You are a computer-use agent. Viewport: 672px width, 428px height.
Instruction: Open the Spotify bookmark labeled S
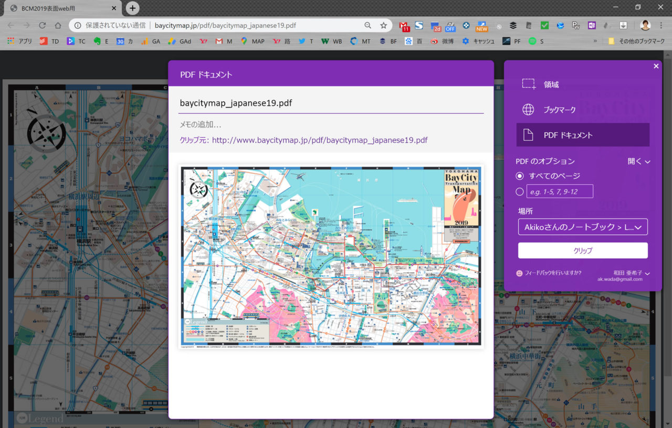[536, 41]
